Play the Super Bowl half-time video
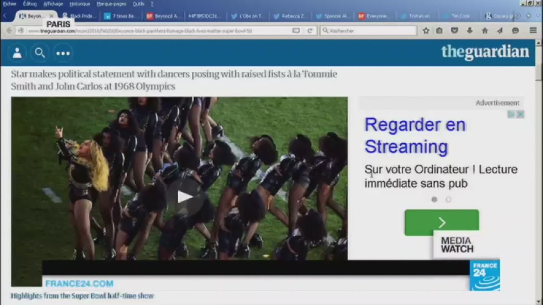The image size is (543, 305). (x=184, y=197)
